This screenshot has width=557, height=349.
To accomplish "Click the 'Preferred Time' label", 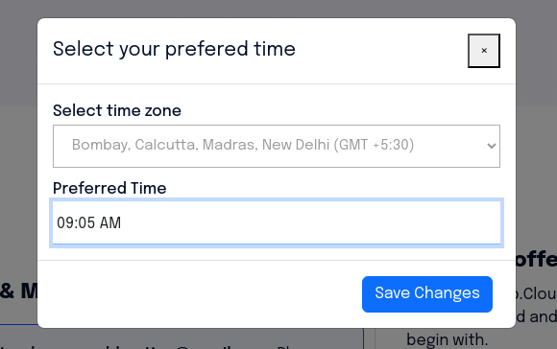I will [x=109, y=188].
